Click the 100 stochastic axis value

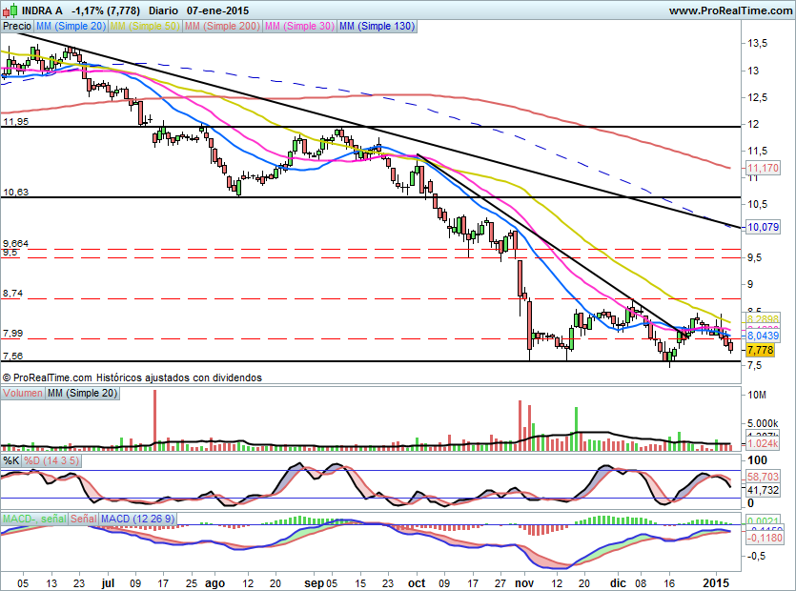pos(758,460)
